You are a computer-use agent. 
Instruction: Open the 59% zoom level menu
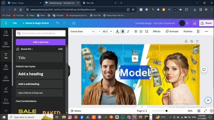190,111
